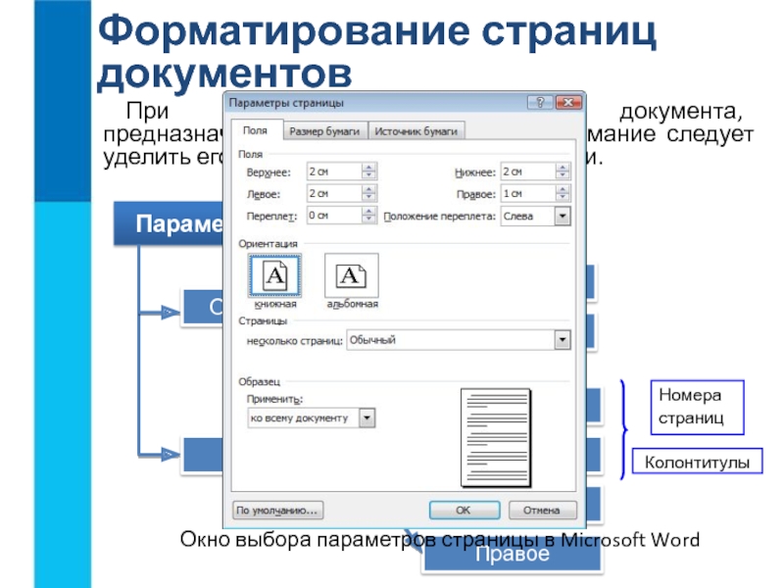The height and width of the screenshot is (588, 784).
Task: Click the Правое block on the slide diagram
Action: (512, 555)
